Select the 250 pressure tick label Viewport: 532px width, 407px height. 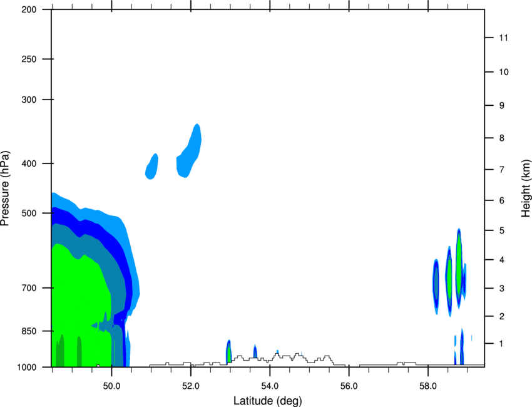[29, 59]
